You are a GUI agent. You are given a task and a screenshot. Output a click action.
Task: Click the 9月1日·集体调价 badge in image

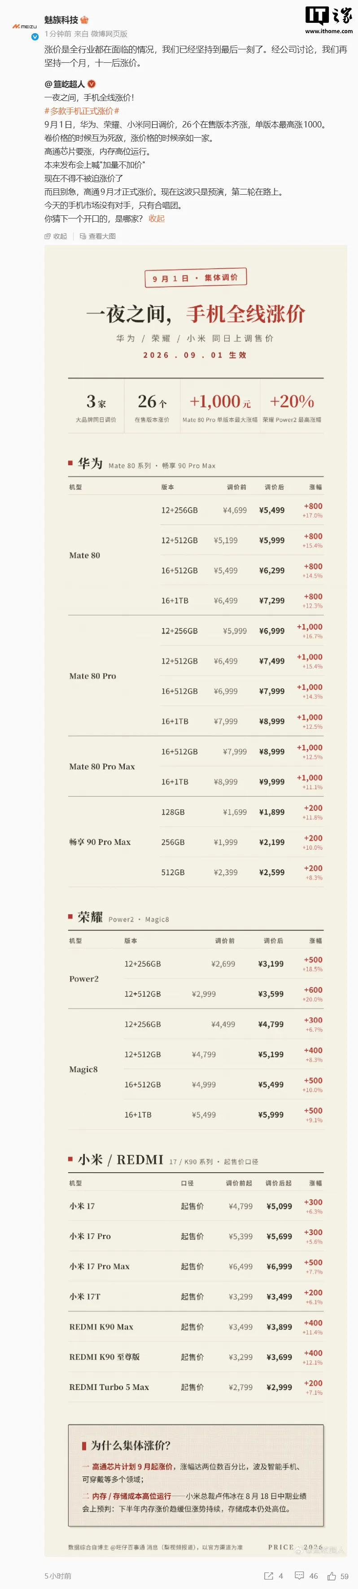[195, 278]
